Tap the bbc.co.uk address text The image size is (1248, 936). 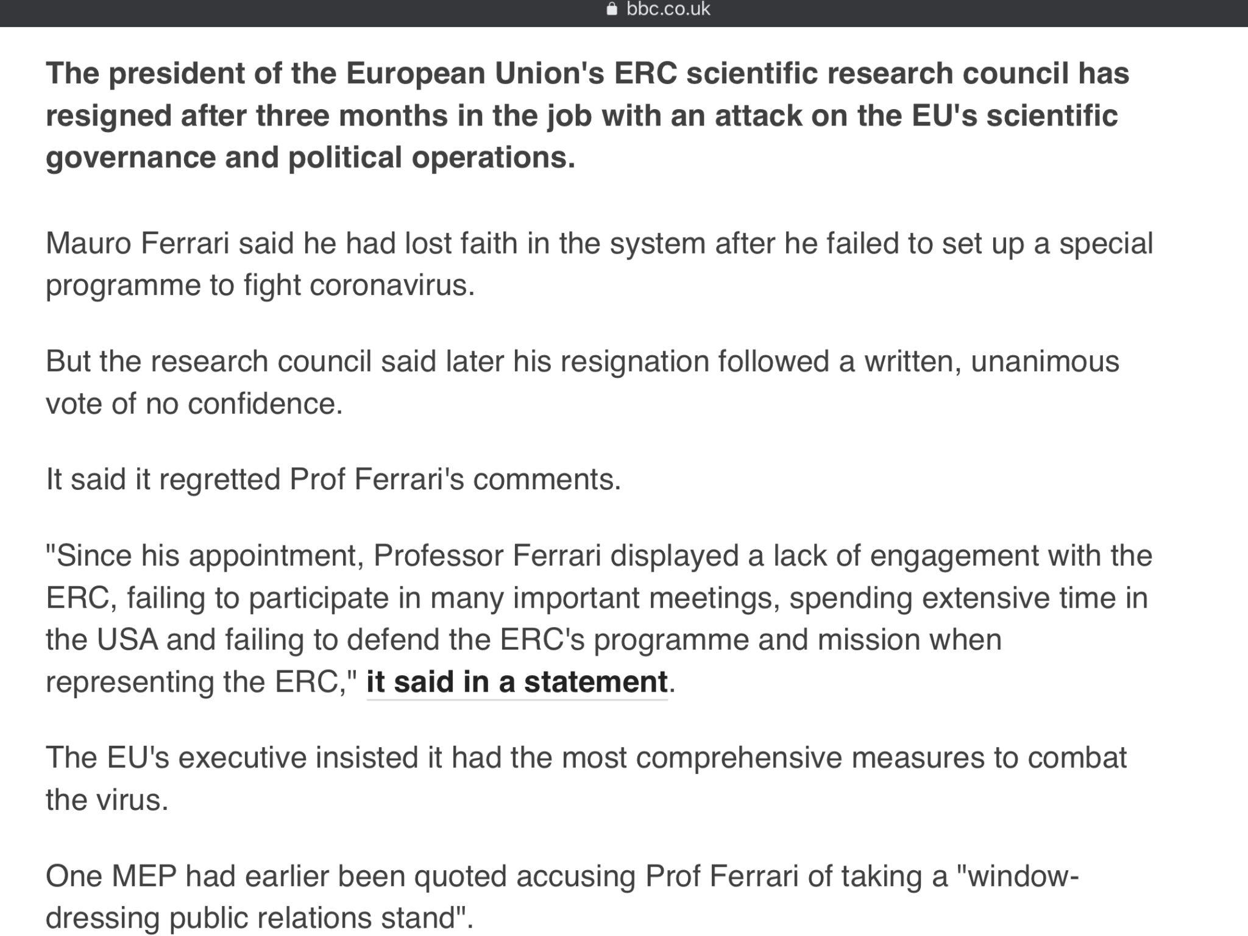point(668,9)
